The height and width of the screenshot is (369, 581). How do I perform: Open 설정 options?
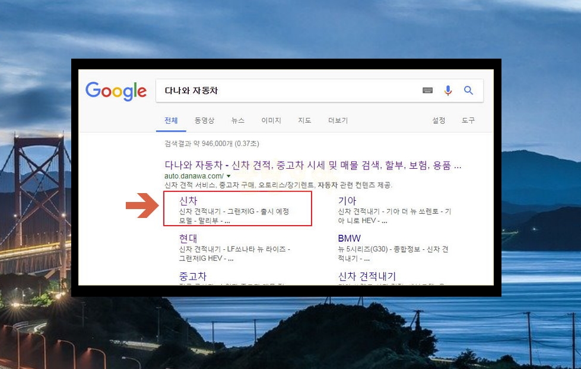click(x=439, y=121)
